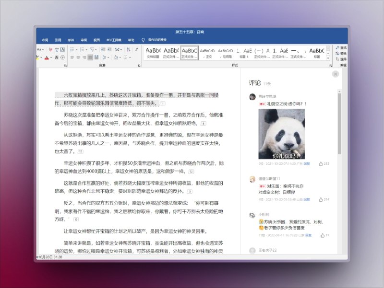Click the shading icon in paragraph group
Image resolution: width=384 pixels, height=288 pixels.
pyautogui.click(x=116, y=58)
